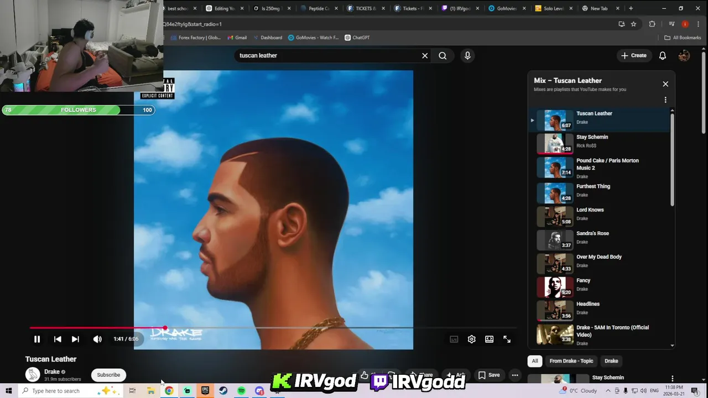Pause the Tuscan Leather video
Image resolution: width=708 pixels, height=398 pixels.
(37, 339)
